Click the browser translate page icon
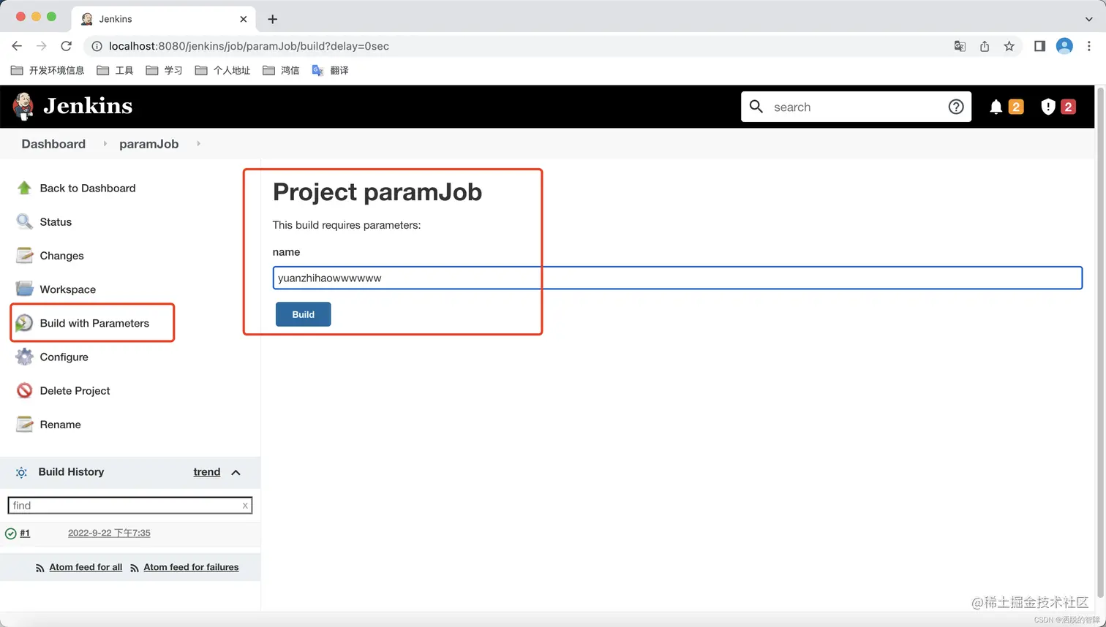 click(x=960, y=46)
